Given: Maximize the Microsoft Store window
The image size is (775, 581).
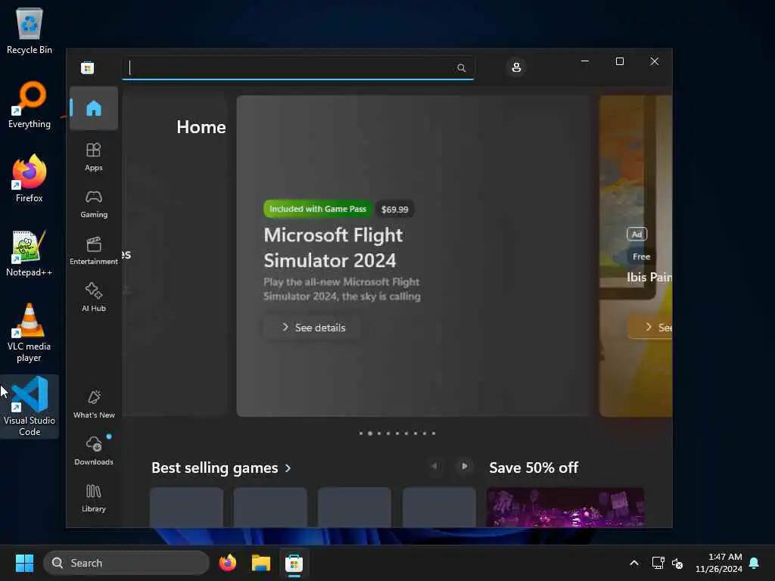Looking at the screenshot, I should [x=619, y=61].
